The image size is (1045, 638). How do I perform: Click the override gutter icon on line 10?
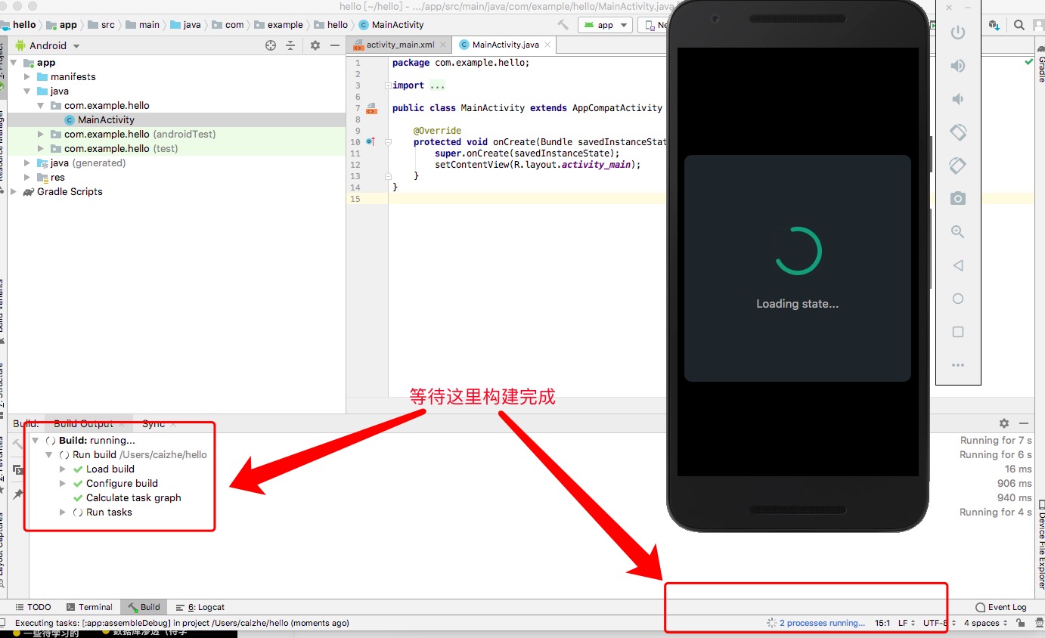pyautogui.click(x=371, y=141)
